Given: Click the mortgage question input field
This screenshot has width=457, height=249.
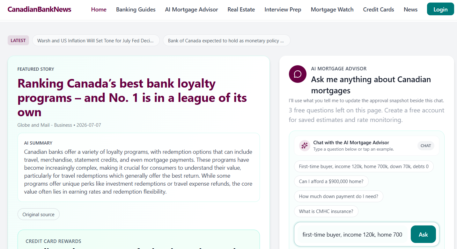Looking at the screenshot, I should coord(352,234).
